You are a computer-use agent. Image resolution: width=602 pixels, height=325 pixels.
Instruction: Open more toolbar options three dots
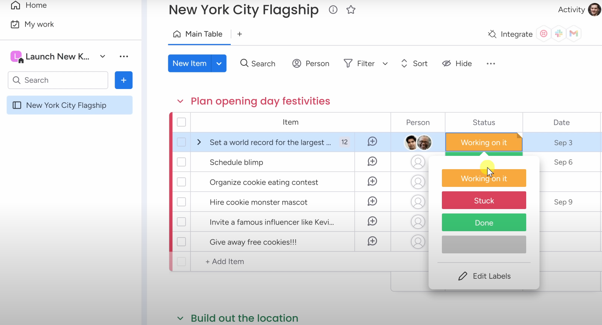[491, 64]
